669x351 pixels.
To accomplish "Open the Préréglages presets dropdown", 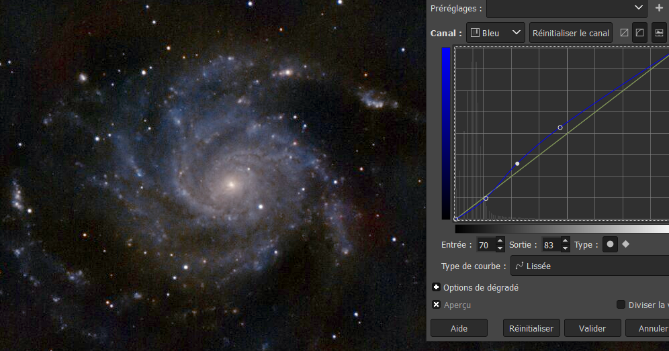I will click(x=567, y=8).
